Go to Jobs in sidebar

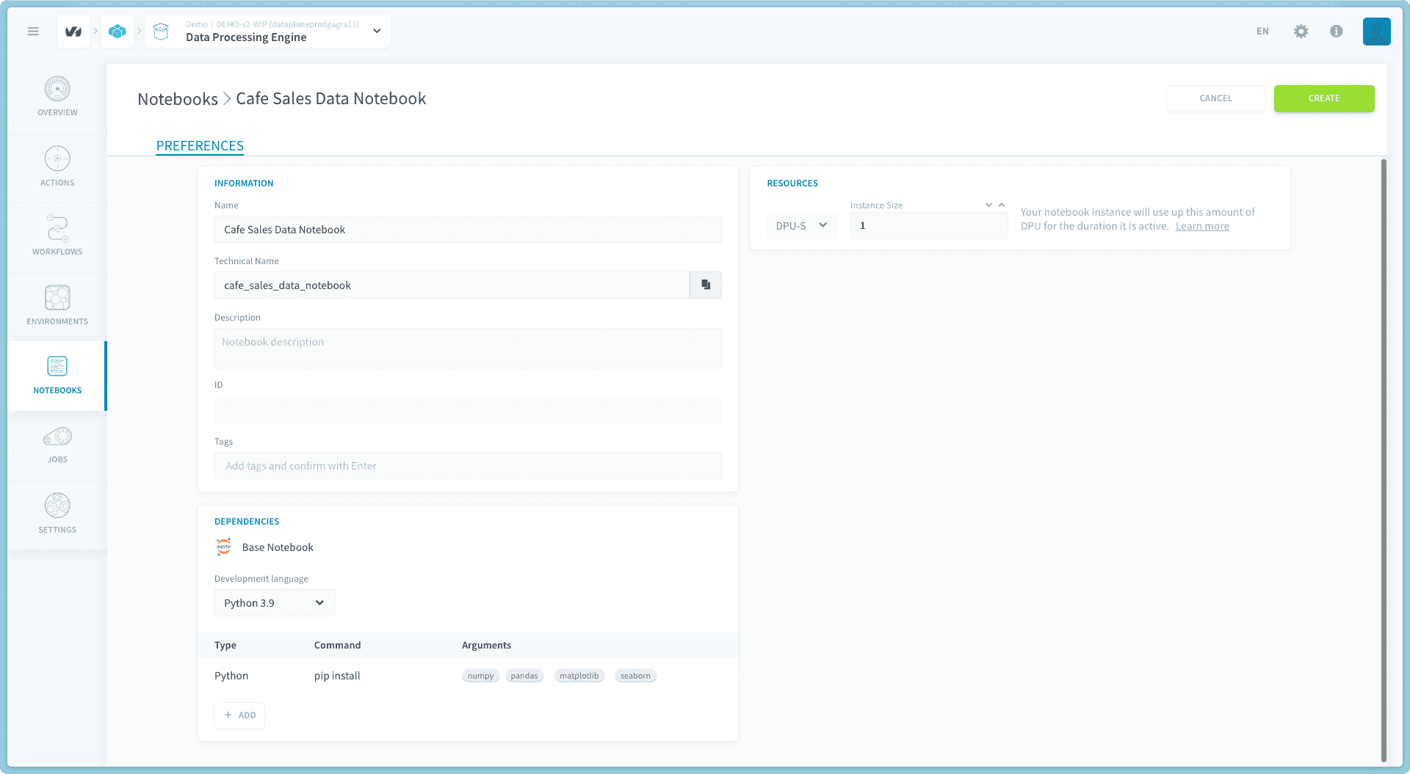(57, 445)
